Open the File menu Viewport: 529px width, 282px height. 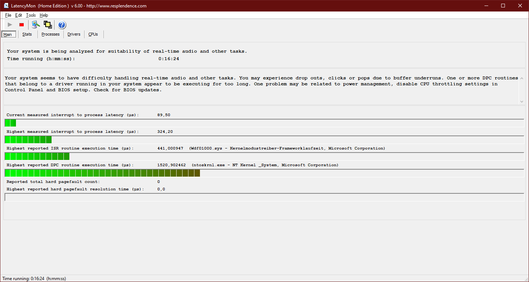click(x=8, y=15)
